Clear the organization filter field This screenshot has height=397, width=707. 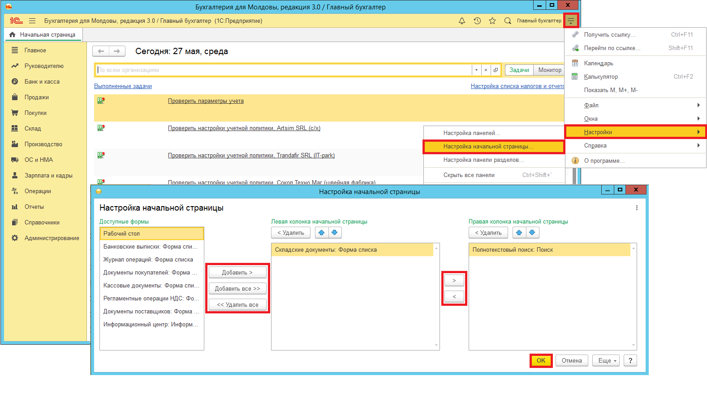486,70
